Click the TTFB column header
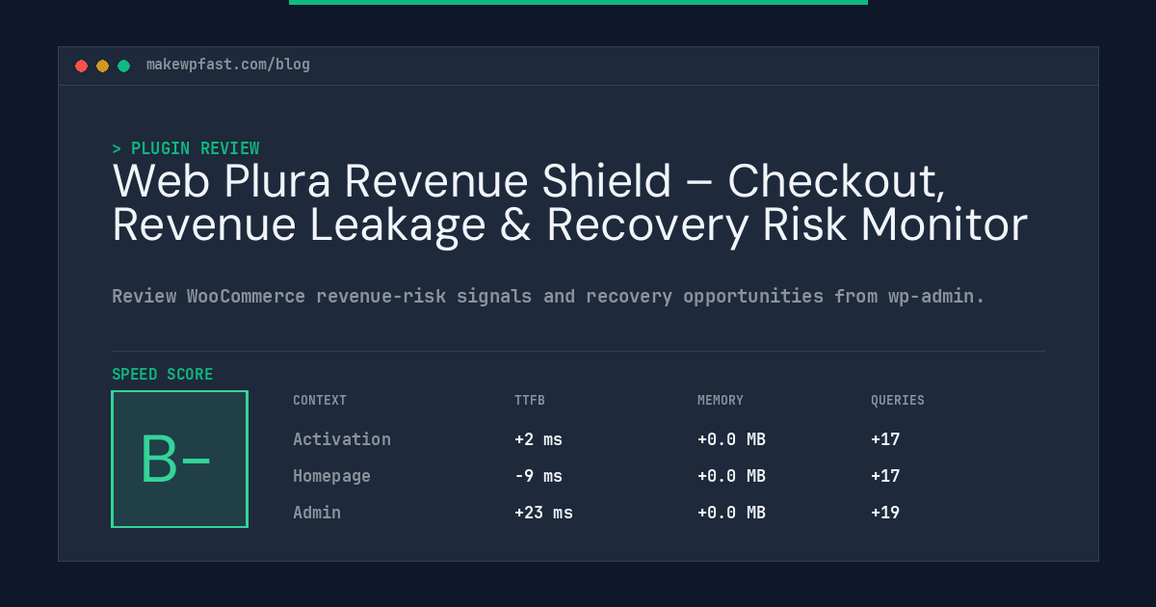The width and height of the screenshot is (1156, 607). click(530, 400)
